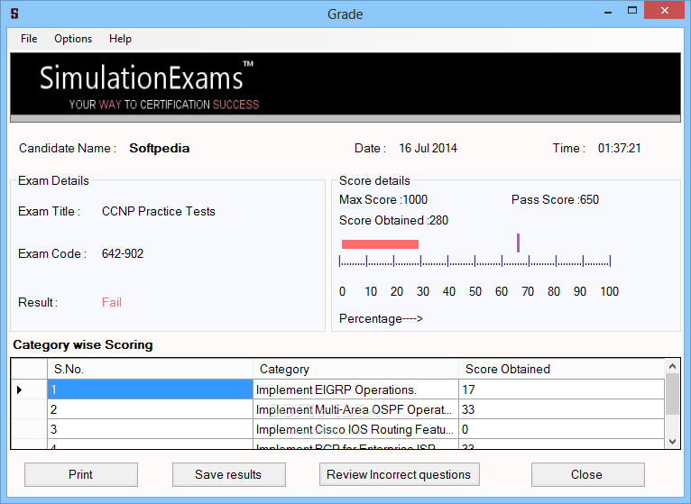Click Score Obtained :280 label
Screen dimensions: 691x504
click(x=393, y=220)
